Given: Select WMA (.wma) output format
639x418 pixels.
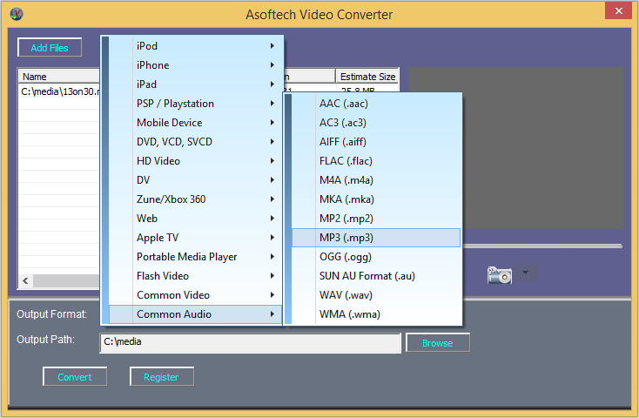Looking at the screenshot, I should coord(376,314).
